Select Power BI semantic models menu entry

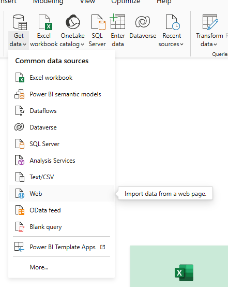(62, 94)
